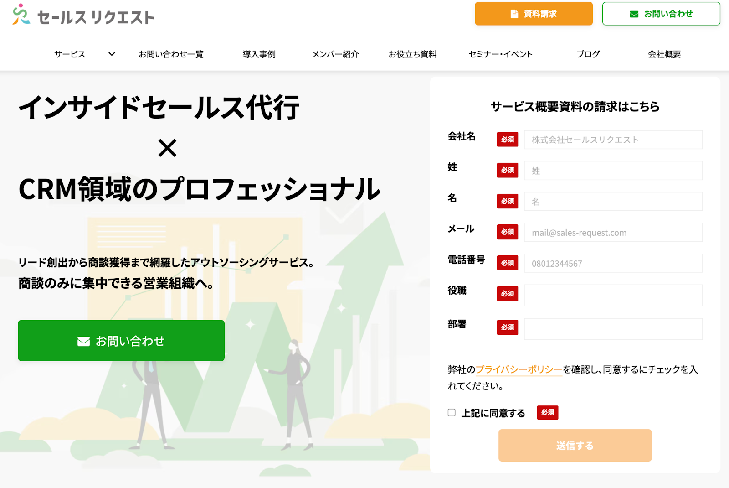Click the document icon in 資料請求 button

tap(514, 14)
